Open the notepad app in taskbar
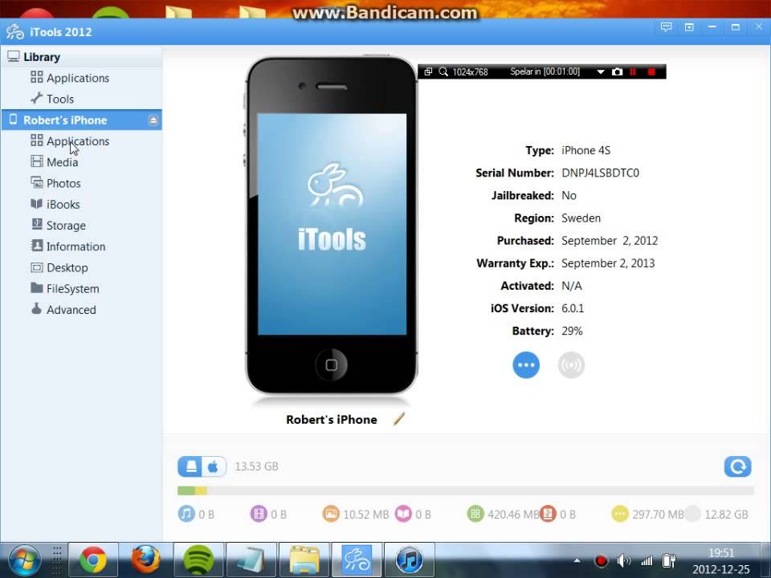This screenshot has height=578, width=771. click(x=251, y=560)
